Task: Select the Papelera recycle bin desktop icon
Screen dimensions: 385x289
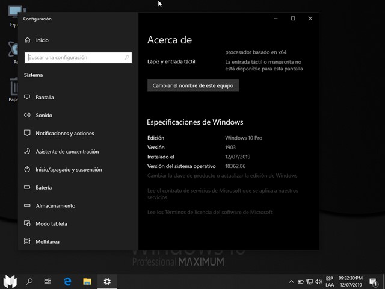Action: [14, 89]
